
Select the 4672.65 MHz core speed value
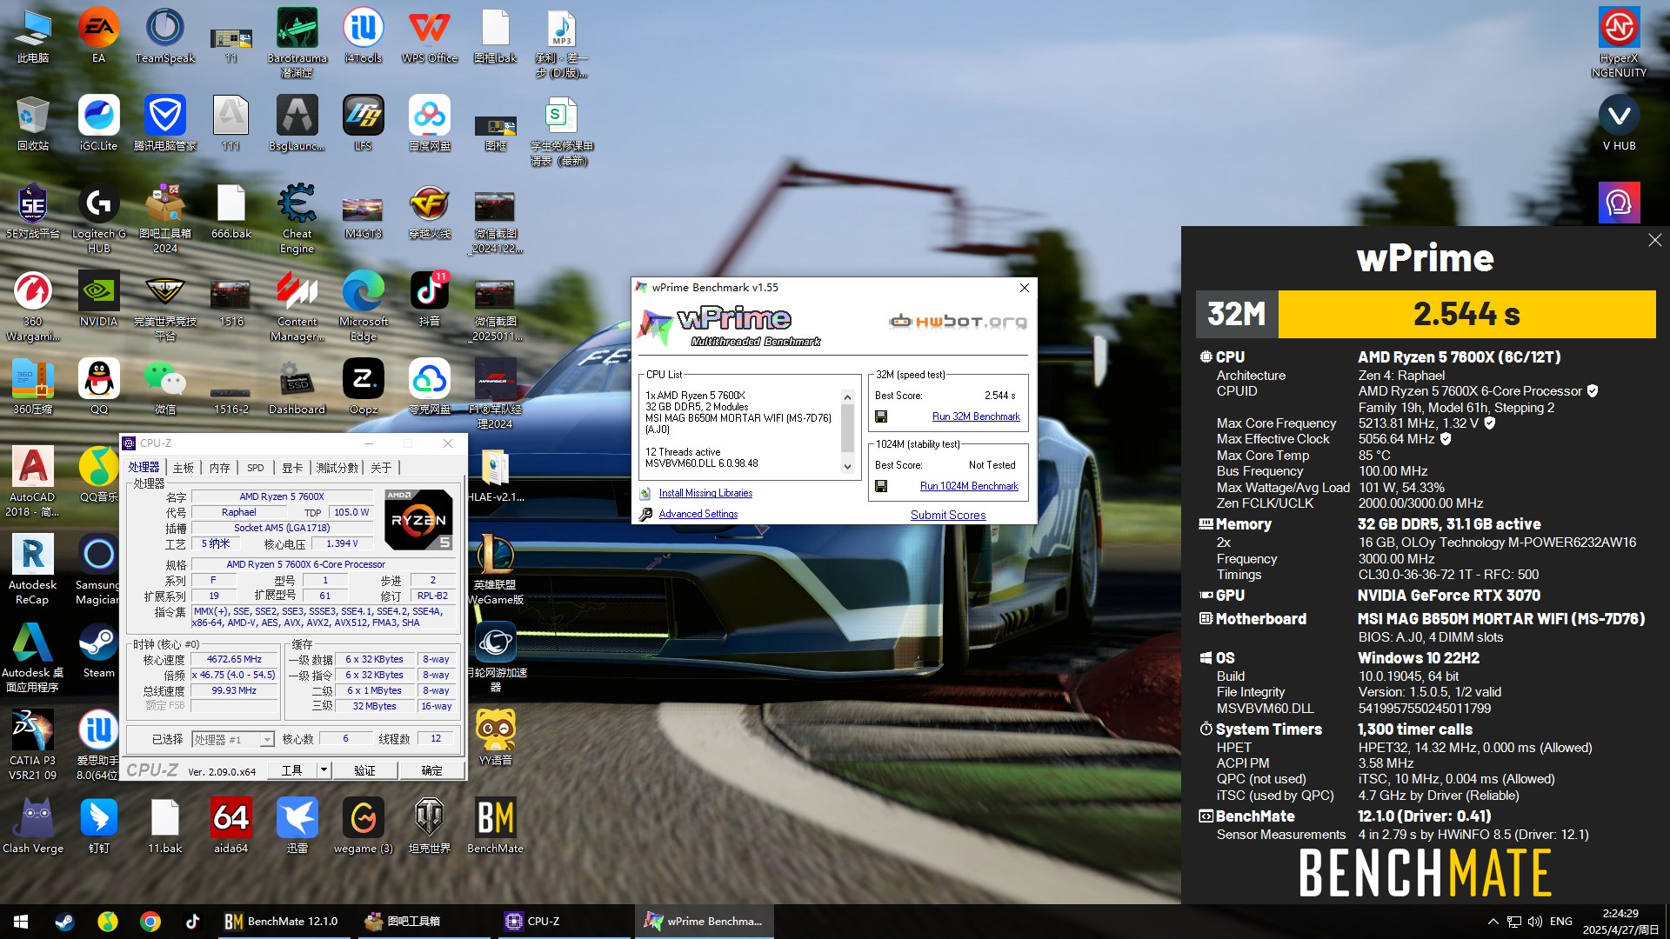(234, 659)
